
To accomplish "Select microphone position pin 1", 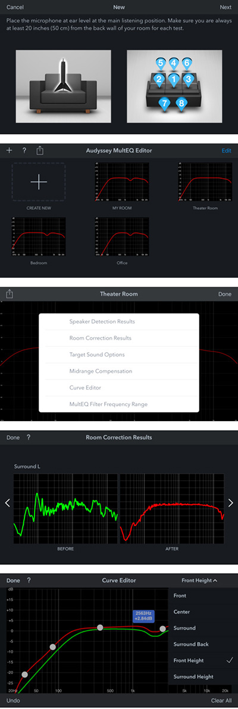I will pyautogui.click(x=174, y=80).
